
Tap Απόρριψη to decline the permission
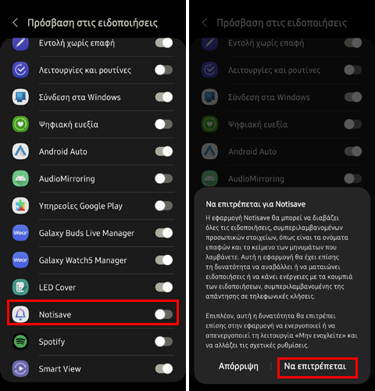click(x=238, y=366)
